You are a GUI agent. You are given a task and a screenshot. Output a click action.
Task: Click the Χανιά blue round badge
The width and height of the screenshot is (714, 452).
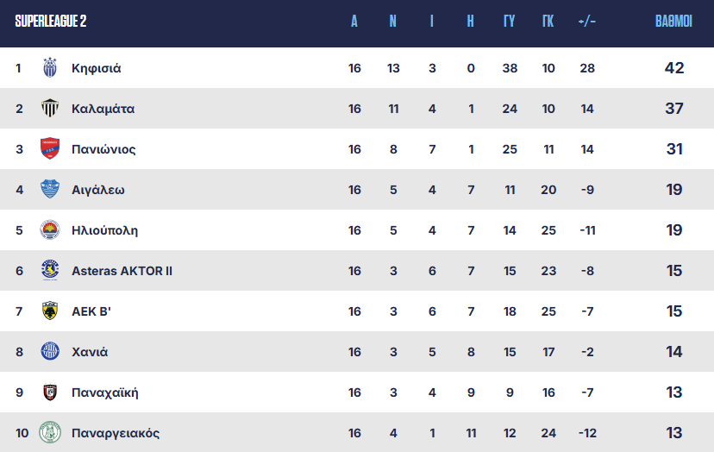(50, 352)
